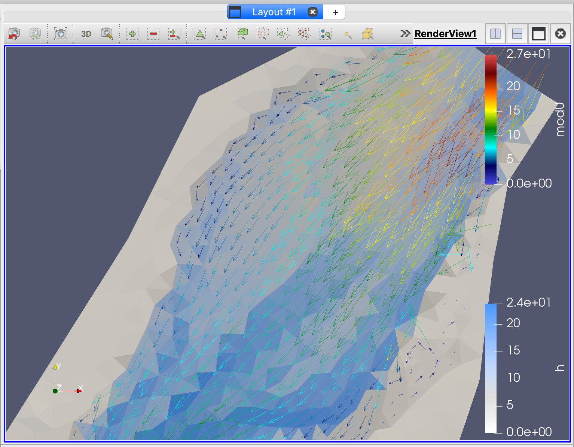Screen dimensions: 574x447
Task: Select points with polygon tool
Action: click(x=304, y=34)
